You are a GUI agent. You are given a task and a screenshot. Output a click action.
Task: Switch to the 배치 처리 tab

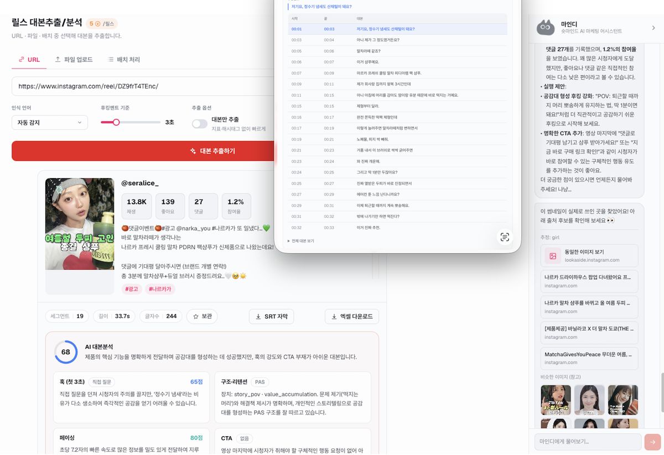point(124,60)
